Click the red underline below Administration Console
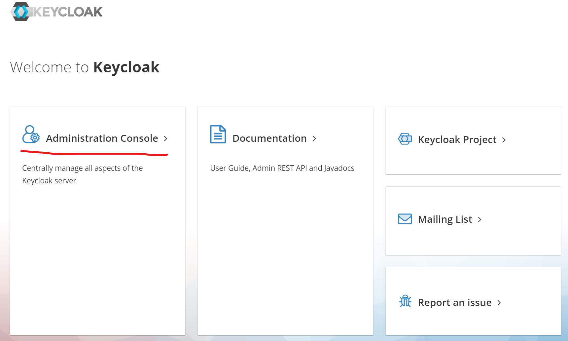Viewport: 568px width, 341px height. pyautogui.click(x=94, y=152)
